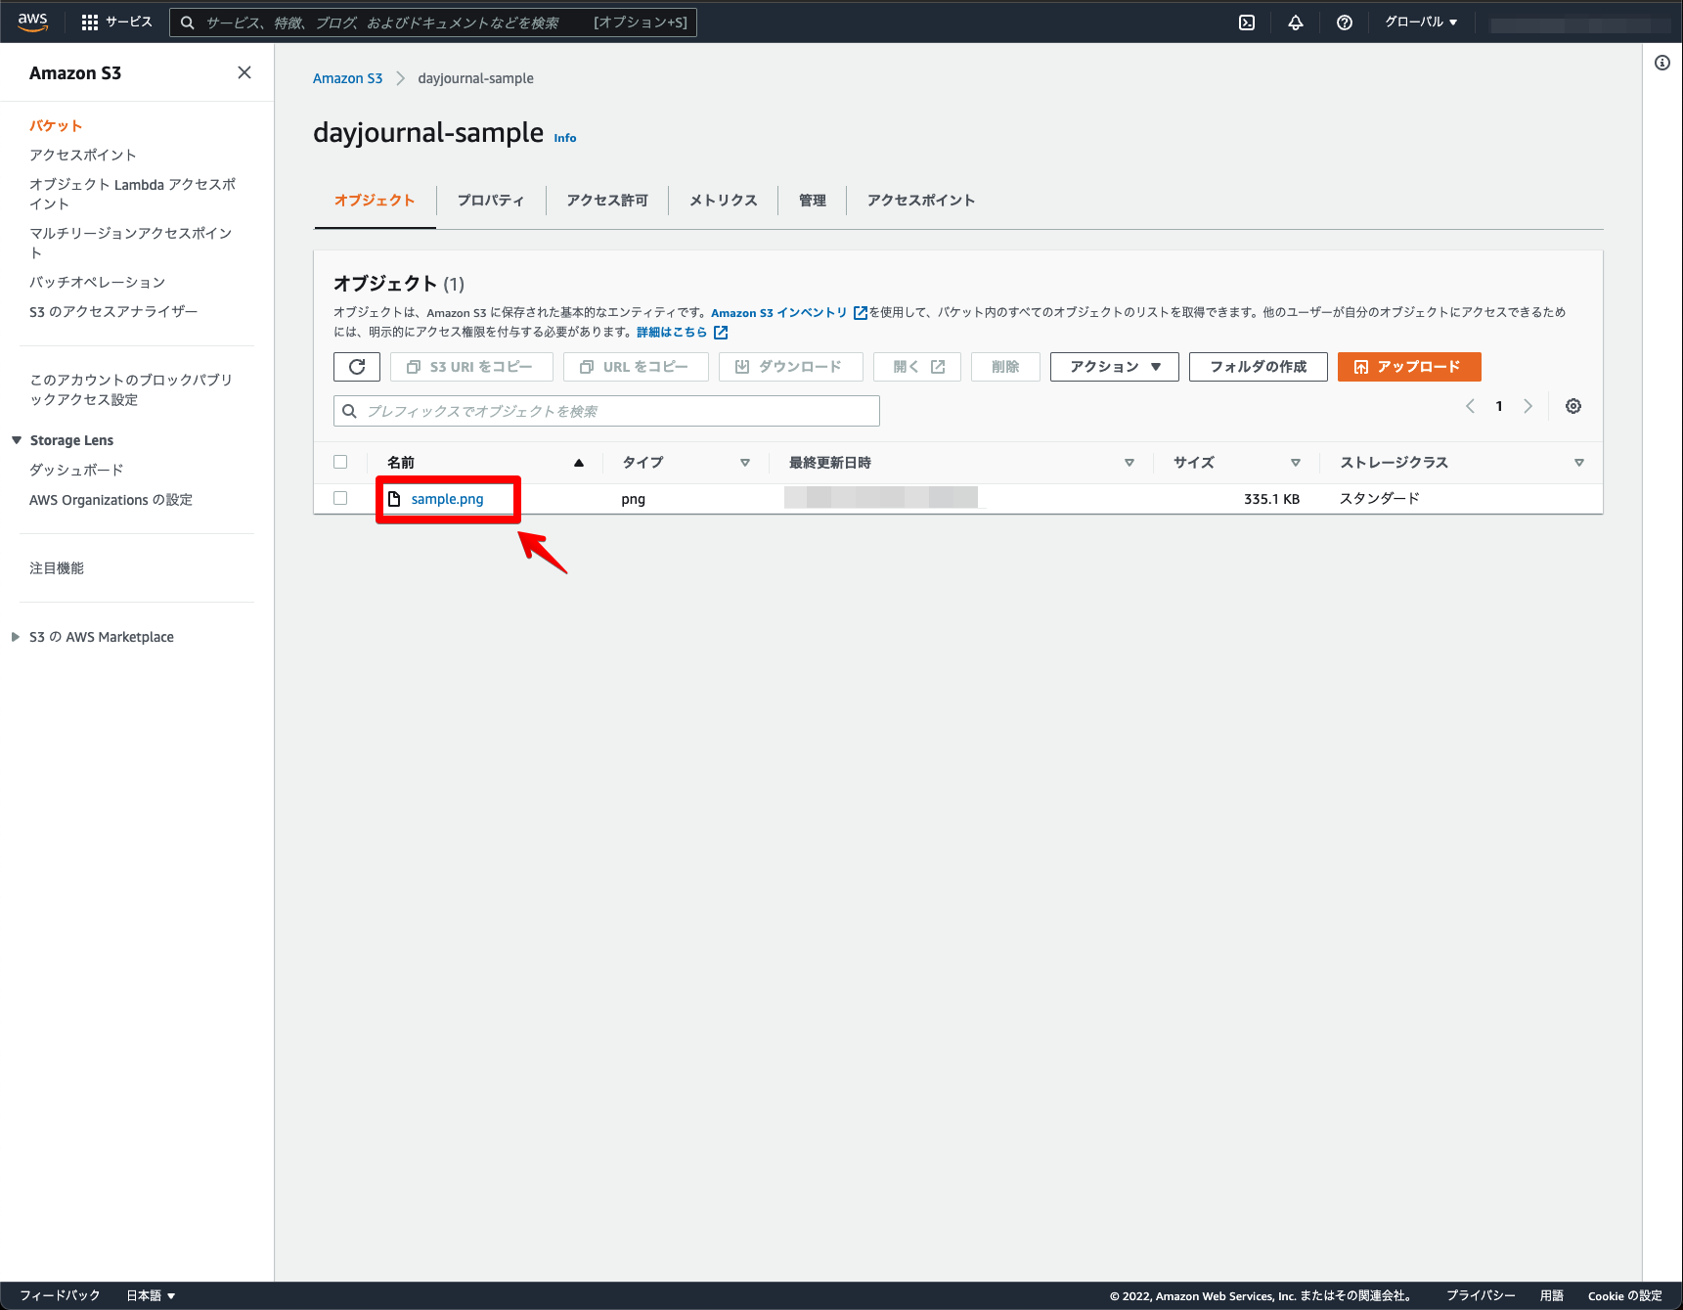Switch to the アクセス許可 tab

coord(607,201)
